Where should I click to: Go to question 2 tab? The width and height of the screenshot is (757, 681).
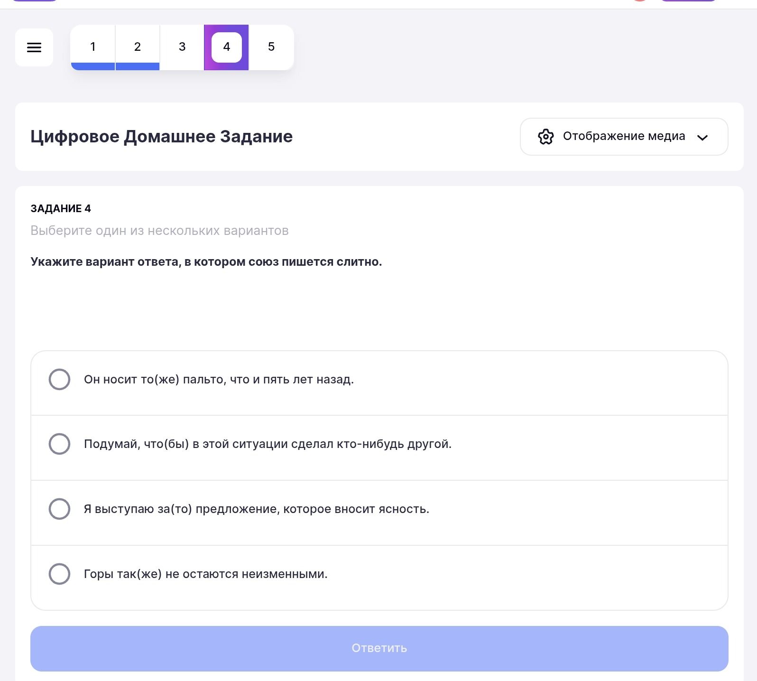click(x=138, y=47)
